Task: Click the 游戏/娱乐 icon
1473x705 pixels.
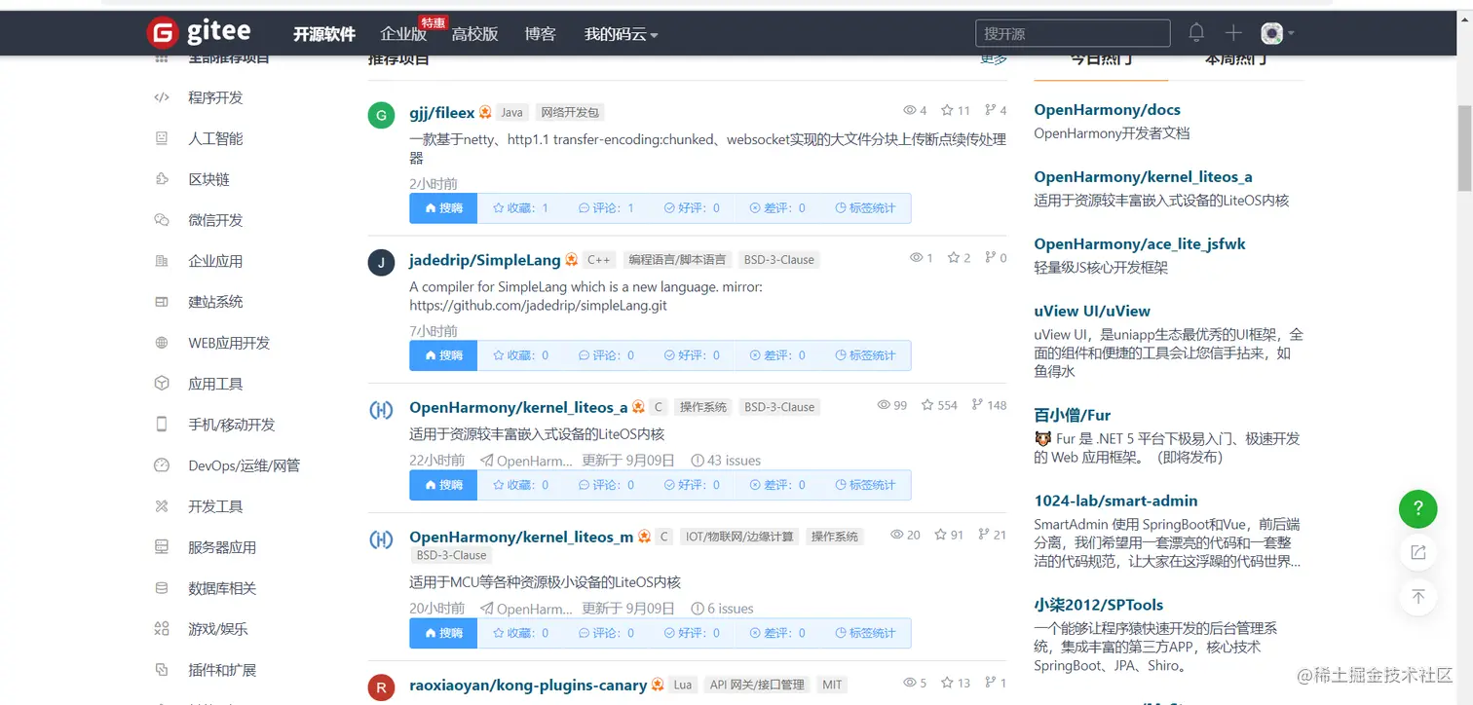Action: [162, 629]
